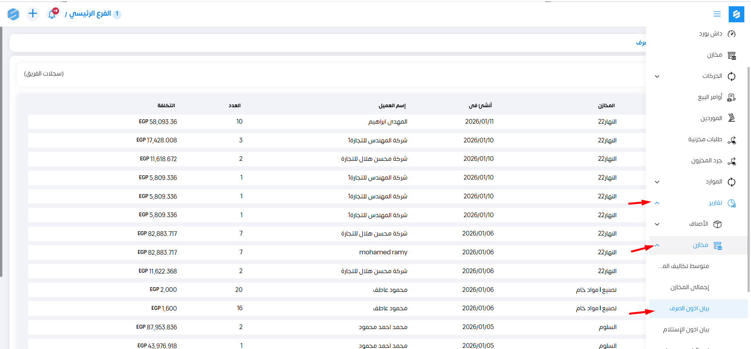Click the warehouses icon in sidebar
The width and height of the screenshot is (751, 349).
point(731,55)
